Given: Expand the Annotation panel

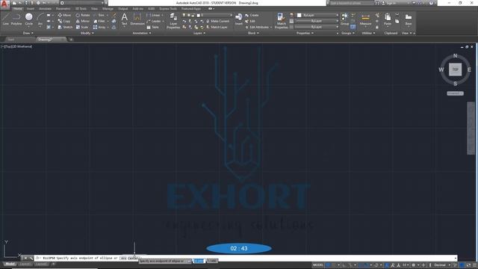Looking at the screenshot, I should click(142, 33).
